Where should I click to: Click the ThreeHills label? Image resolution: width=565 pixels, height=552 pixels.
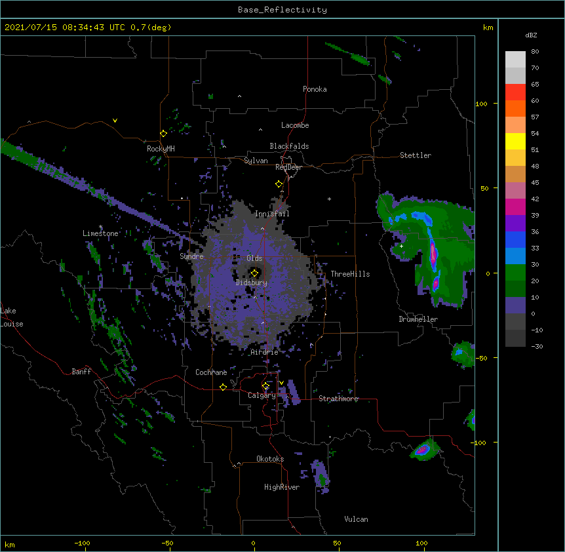point(350,274)
